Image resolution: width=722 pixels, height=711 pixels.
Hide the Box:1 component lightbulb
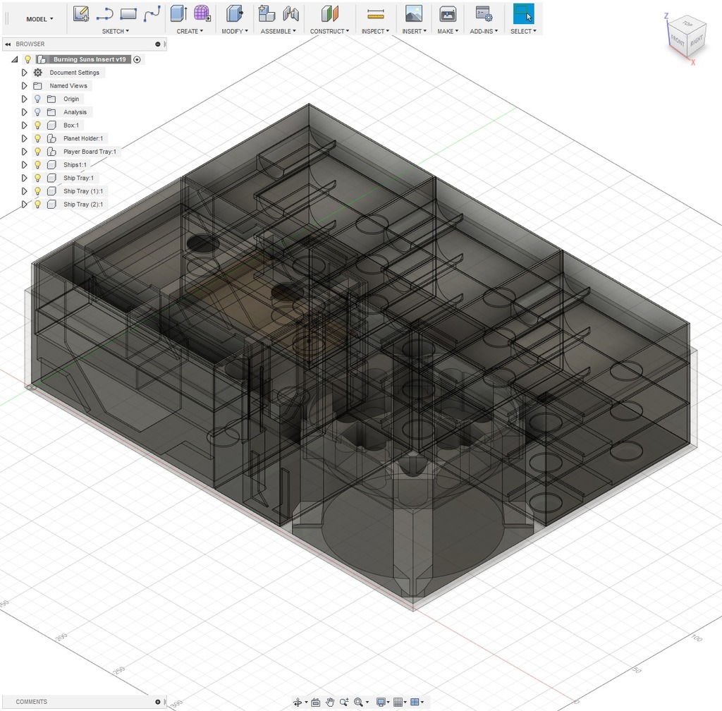coord(38,126)
